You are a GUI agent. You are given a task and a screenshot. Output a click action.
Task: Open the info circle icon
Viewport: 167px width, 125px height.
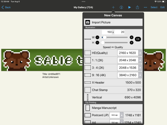tap(121, 7)
